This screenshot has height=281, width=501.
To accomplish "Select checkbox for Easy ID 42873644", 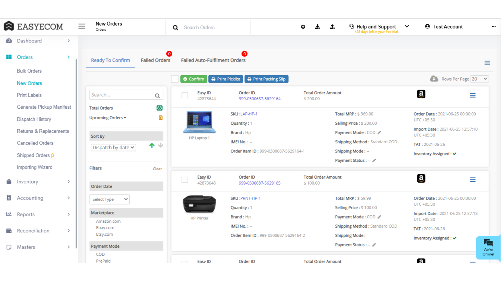I will pos(185,95).
